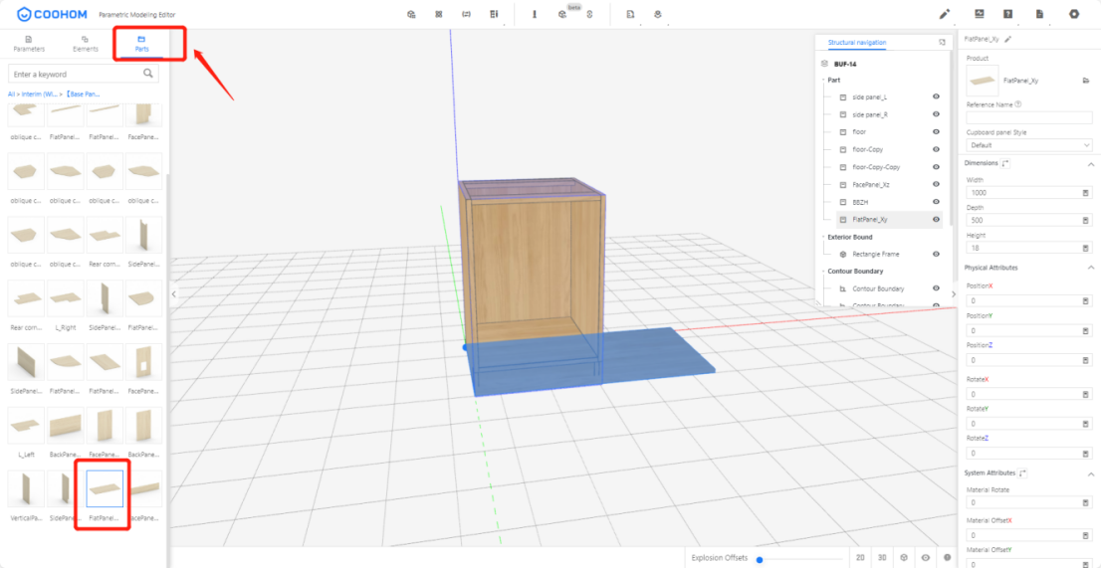
Task: Click the Reference Name input field
Action: click(x=1028, y=117)
